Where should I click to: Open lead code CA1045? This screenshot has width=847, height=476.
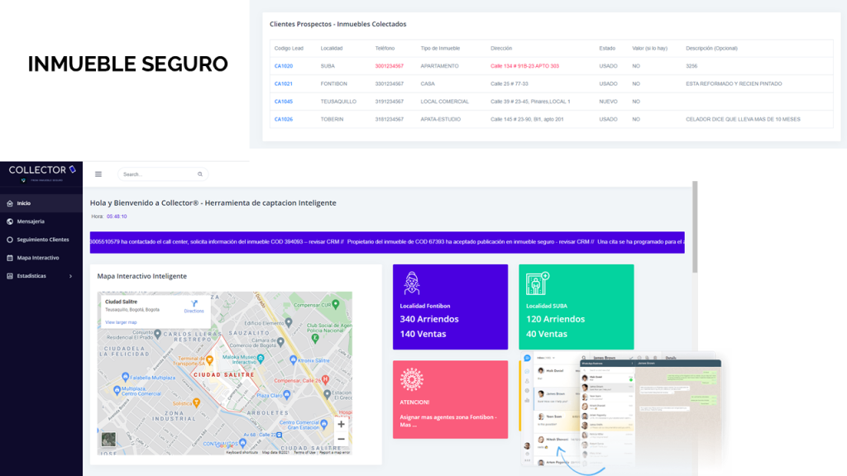283,102
